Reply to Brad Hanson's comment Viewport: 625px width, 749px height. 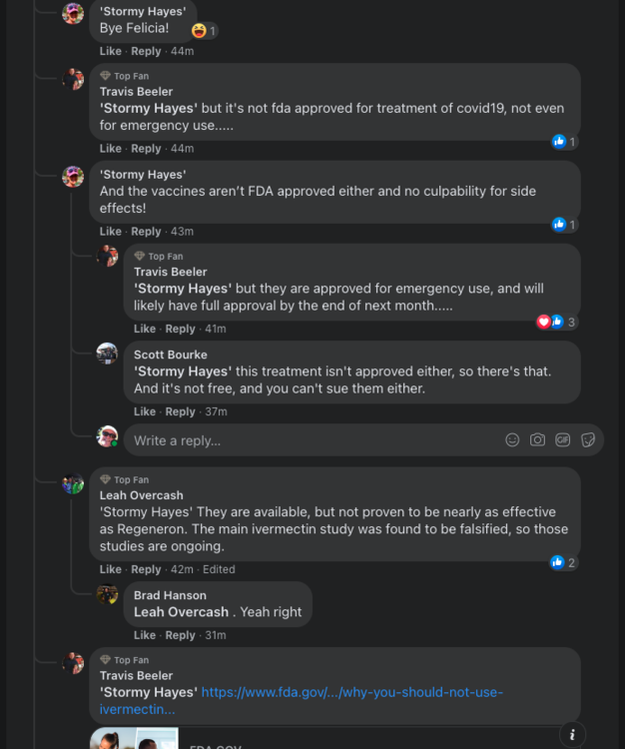point(180,635)
